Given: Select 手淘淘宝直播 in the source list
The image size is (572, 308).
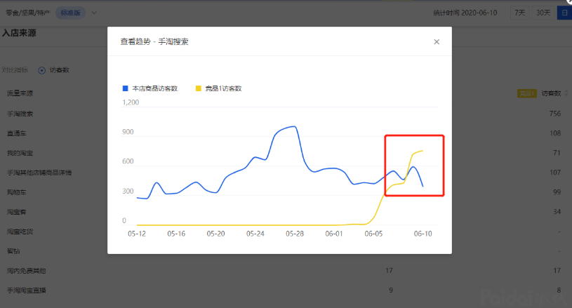Looking at the screenshot, I should [x=27, y=290].
